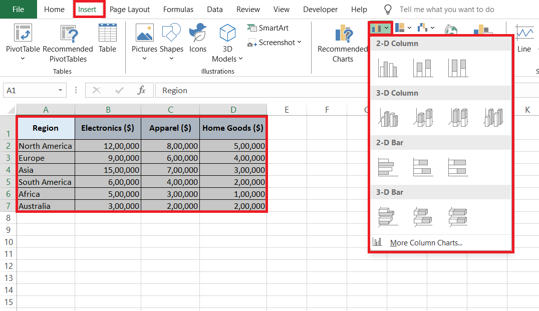Expand the Name Box dropdown arrow

tap(60, 90)
